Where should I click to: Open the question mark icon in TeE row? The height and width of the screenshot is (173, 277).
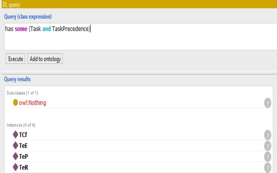click(268, 146)
